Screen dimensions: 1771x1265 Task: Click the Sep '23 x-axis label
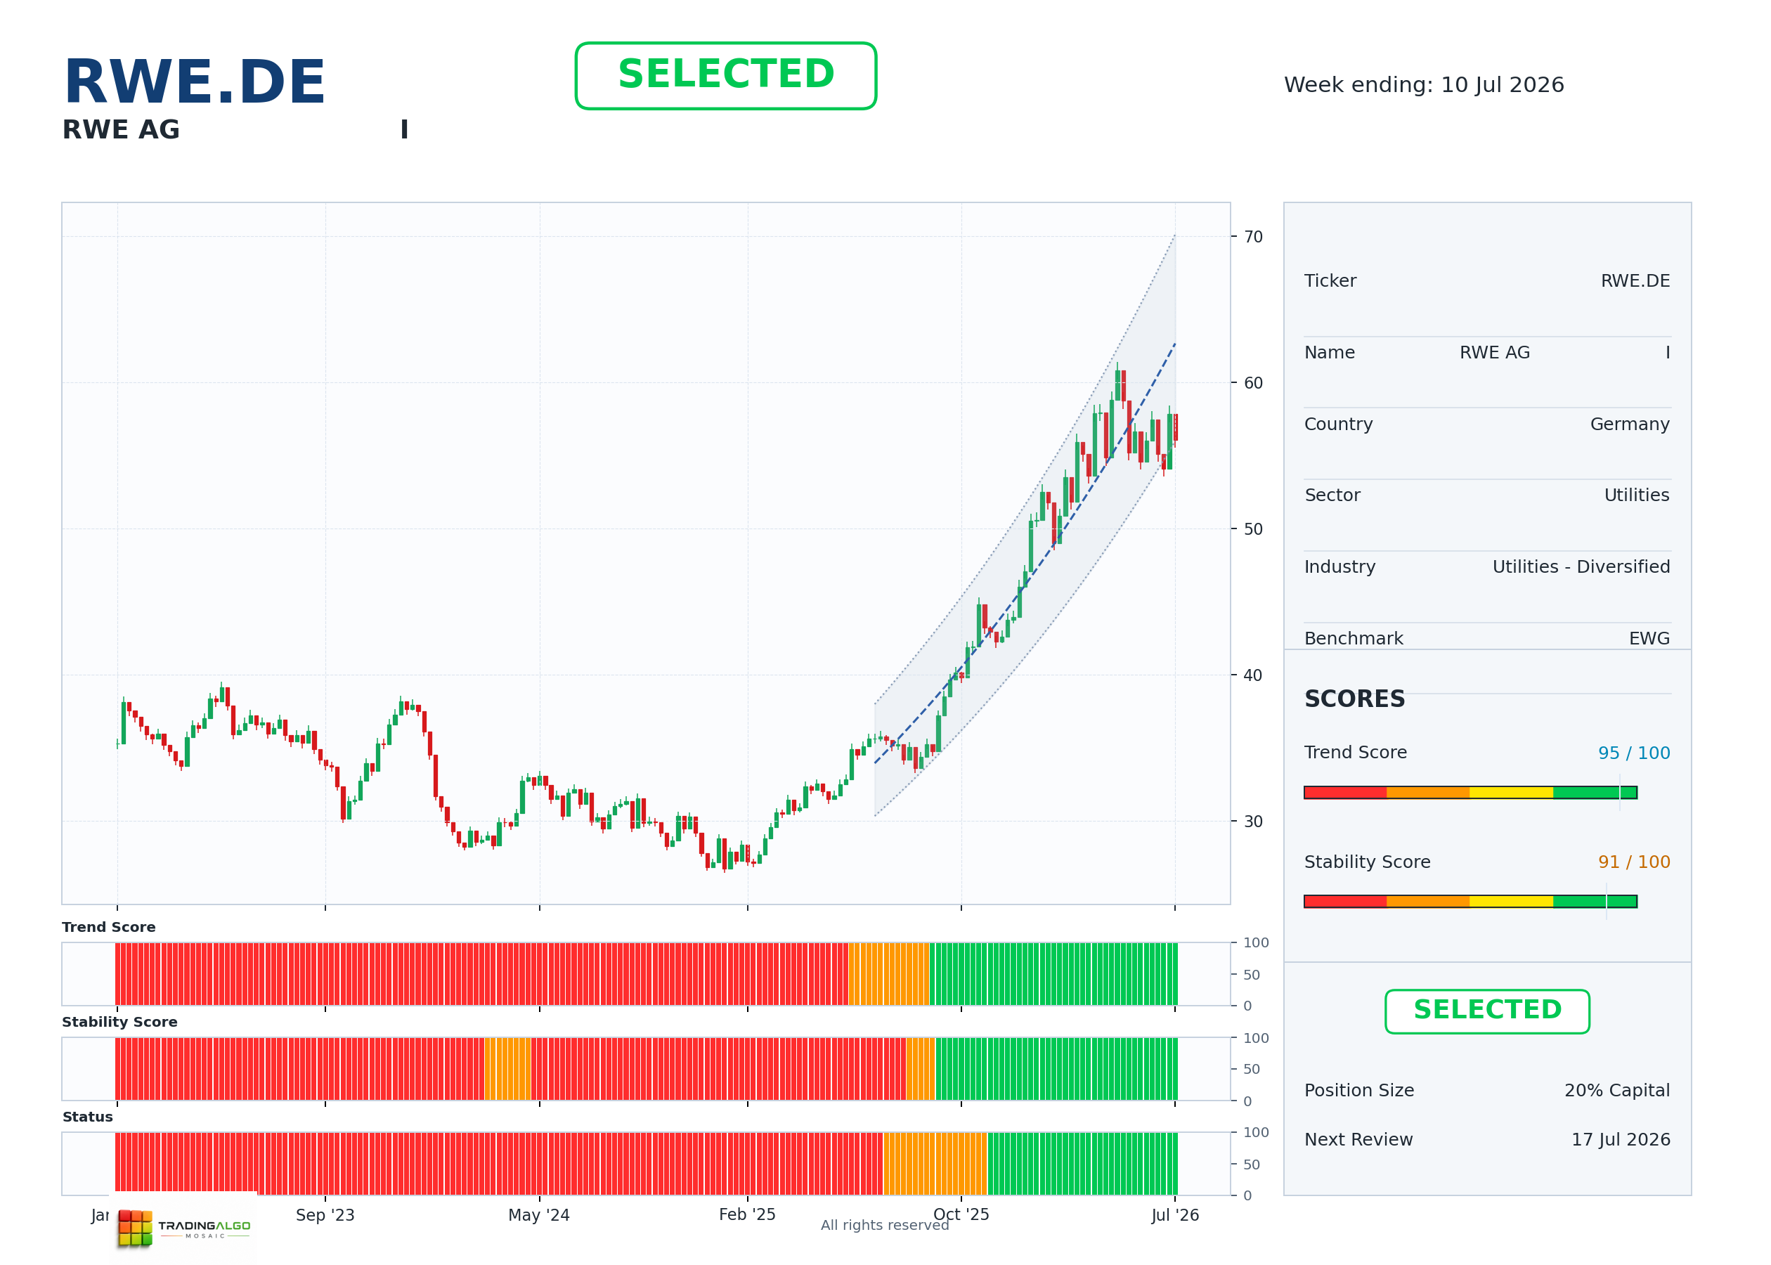pos(325,1215)
